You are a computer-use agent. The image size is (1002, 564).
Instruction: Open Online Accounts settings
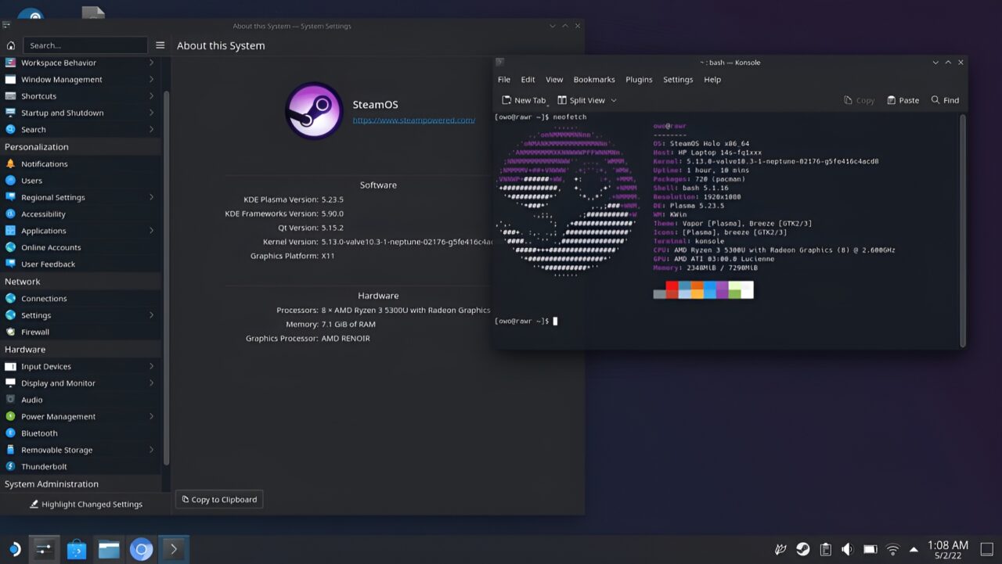click(x=80, y=247)
